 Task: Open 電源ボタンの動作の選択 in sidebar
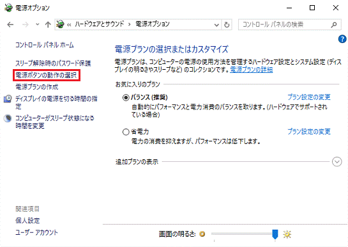coord(46,76)
